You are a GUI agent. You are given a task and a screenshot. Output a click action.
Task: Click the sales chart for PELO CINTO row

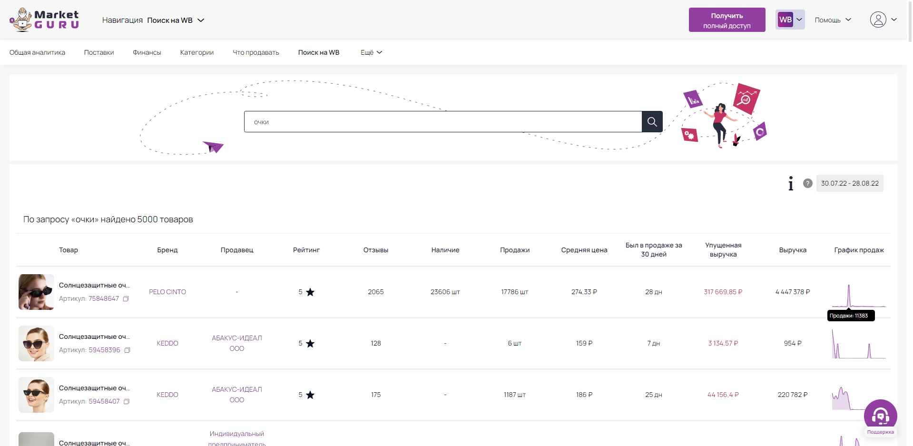[x=859, y=296]
